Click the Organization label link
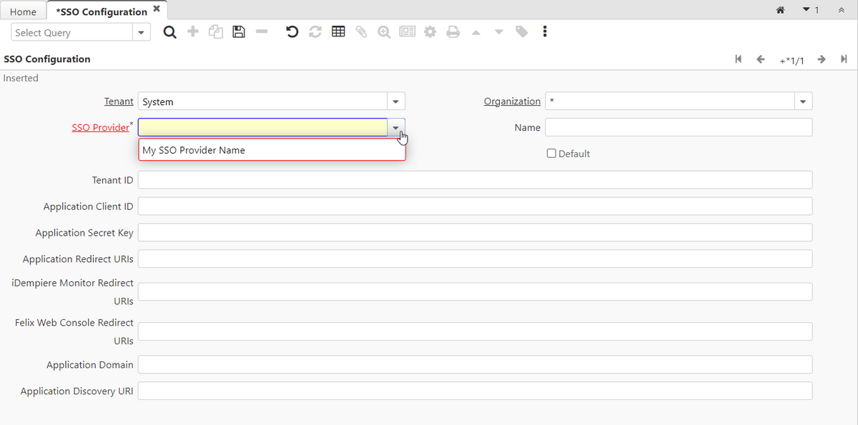The height and width of the screenshot is (425, 858). 512,101
